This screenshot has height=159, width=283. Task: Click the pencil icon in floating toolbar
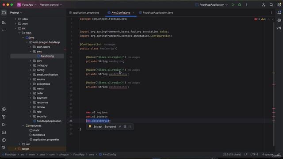[120, 127]
